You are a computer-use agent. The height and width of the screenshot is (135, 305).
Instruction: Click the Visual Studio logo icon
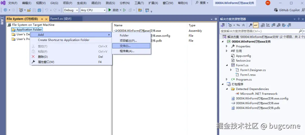(3, 3)
